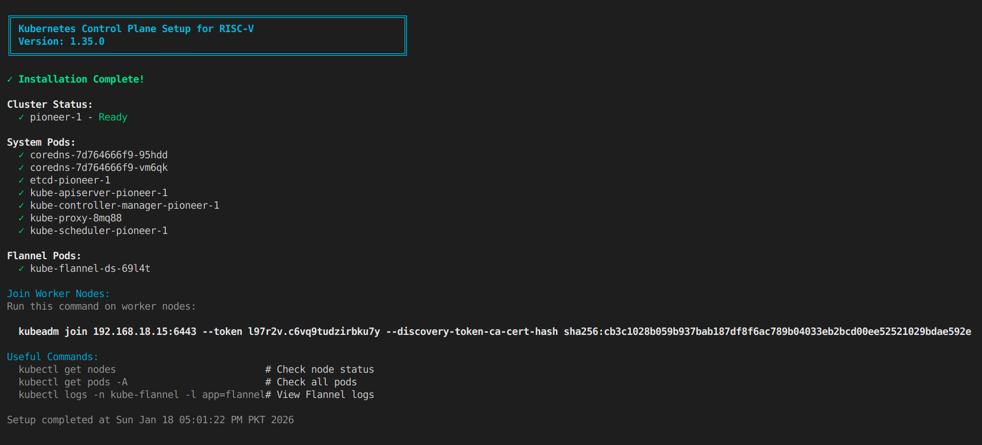This screenshot has width=982, height=445.
Task: Click the sha256 certificate hash string
Action: (x=767, y=331)
